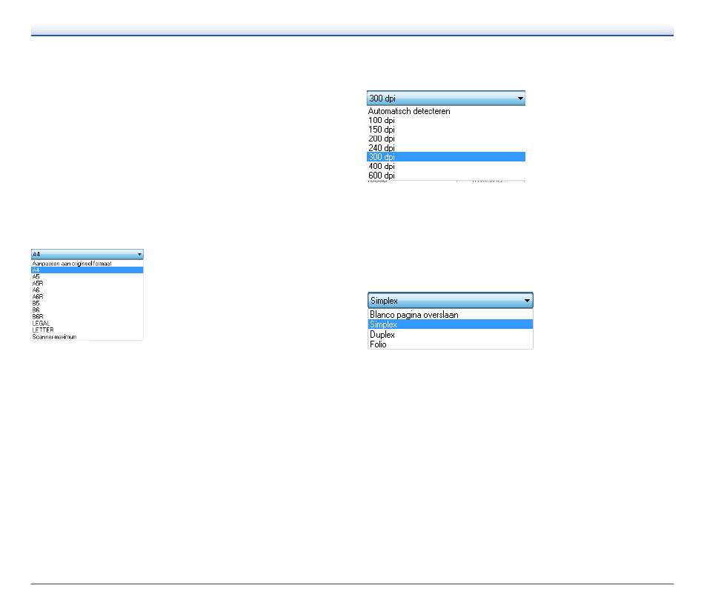Select LEGAL paper size
This screenshot has height=597, width=704.
[41, 324]
